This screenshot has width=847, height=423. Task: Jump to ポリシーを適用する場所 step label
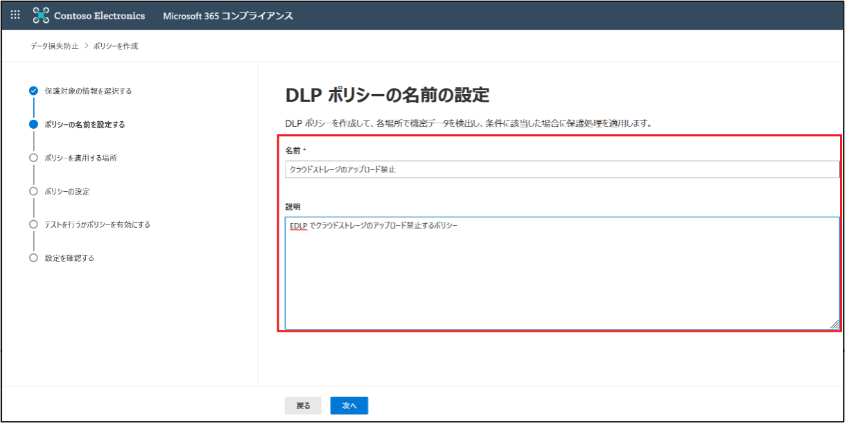click(80, 158)
